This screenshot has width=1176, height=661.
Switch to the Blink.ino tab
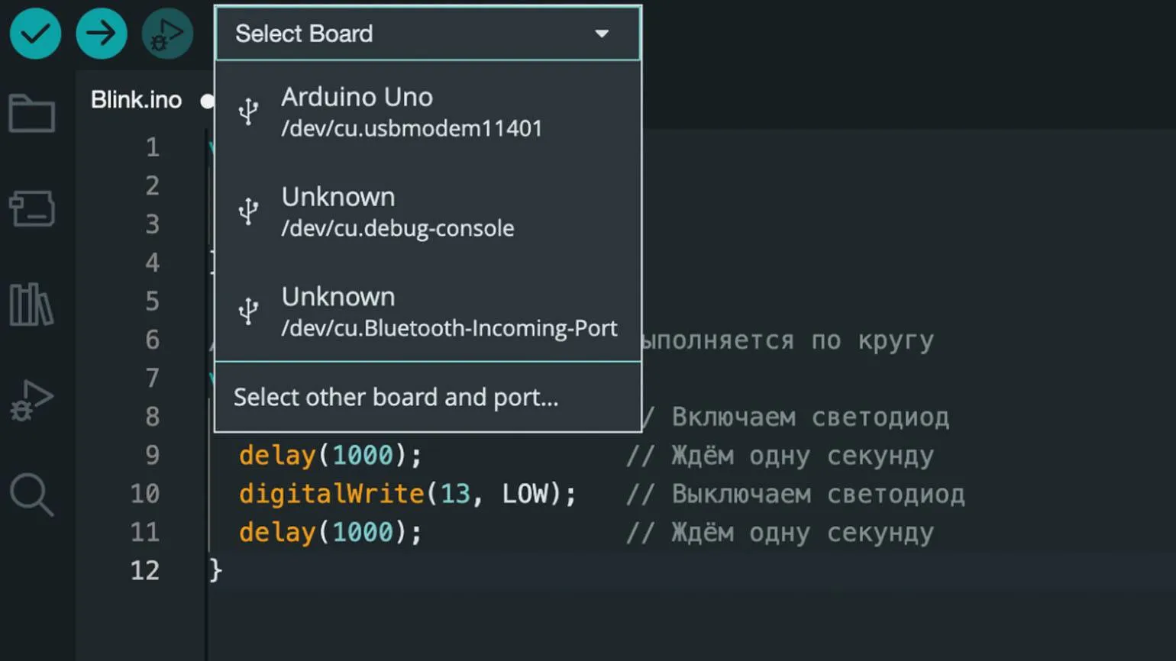tap(137, 100)
